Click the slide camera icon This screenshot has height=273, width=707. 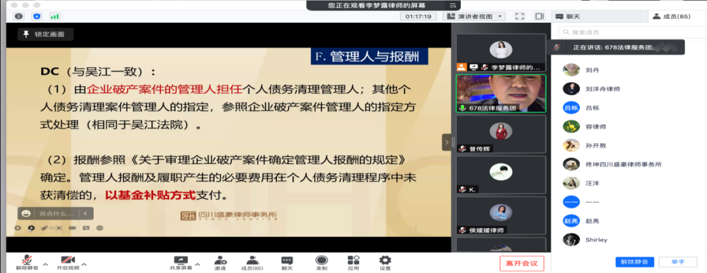click(72, 228)
